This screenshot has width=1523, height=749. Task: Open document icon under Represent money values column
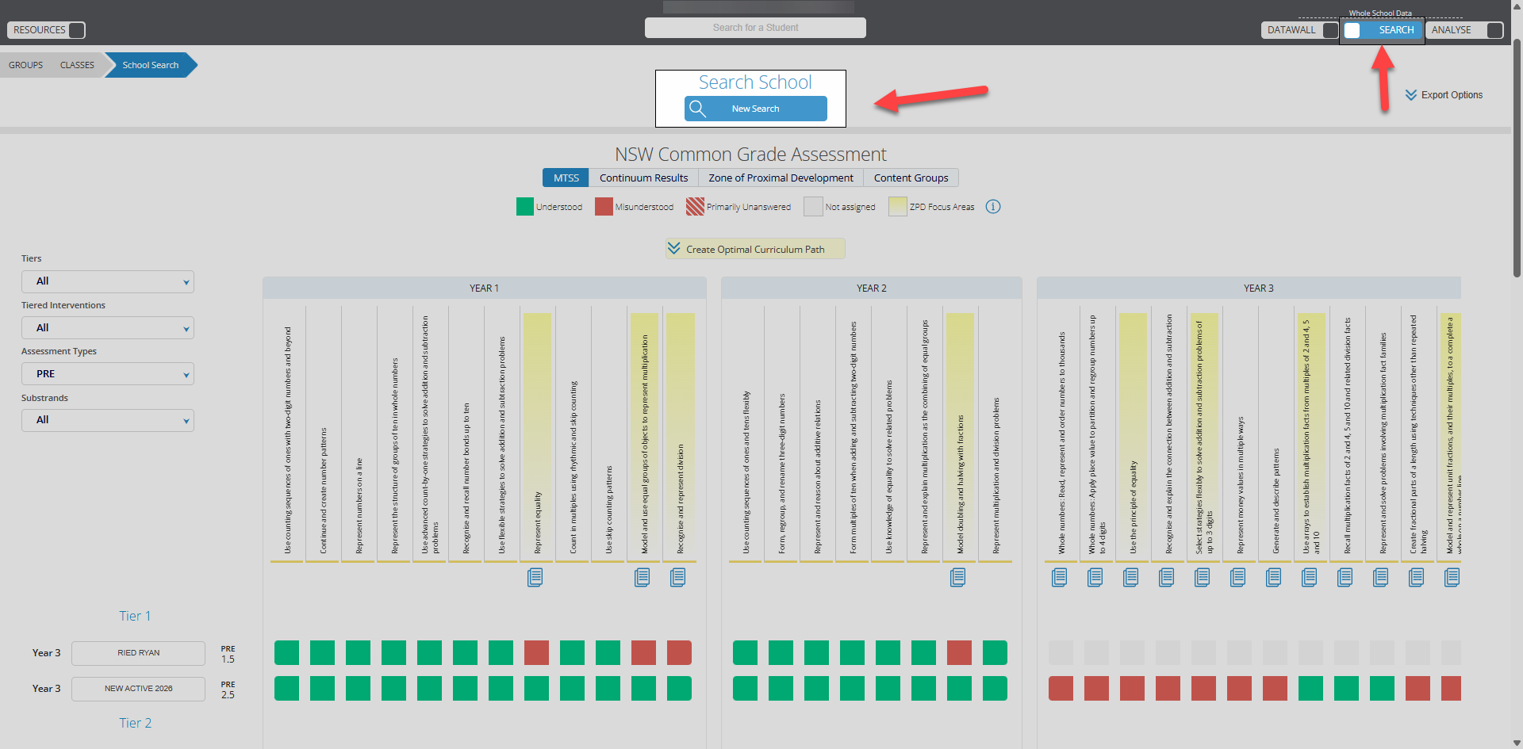coord(1238,578)
